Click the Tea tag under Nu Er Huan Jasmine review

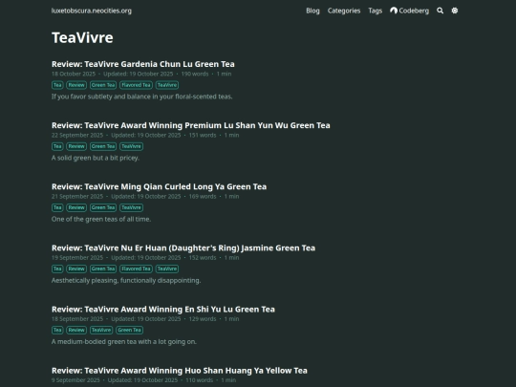57,269
